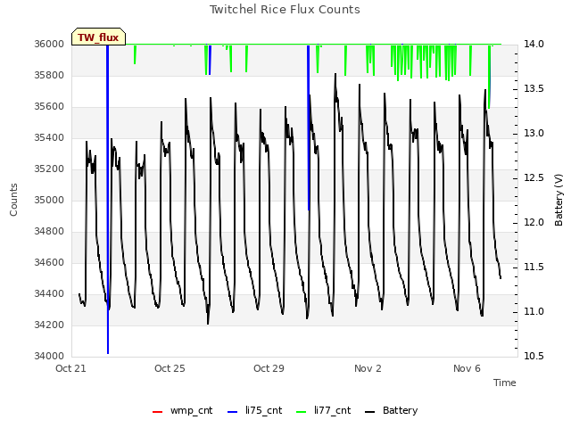This screenshot has width=571, height=428.
Task: Click the 14.0 battery tick label
Action: click(x=534, y=44)
